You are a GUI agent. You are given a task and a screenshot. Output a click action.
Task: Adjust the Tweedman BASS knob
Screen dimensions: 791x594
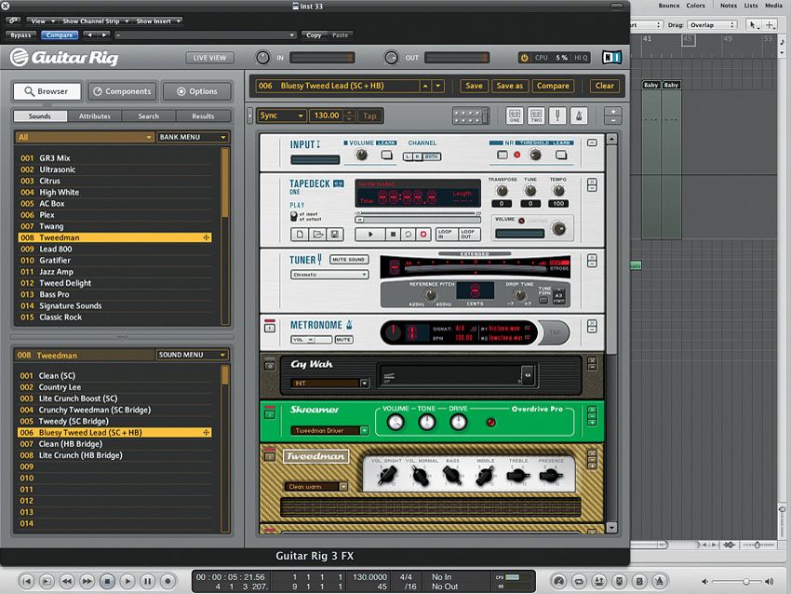point(451,475)
